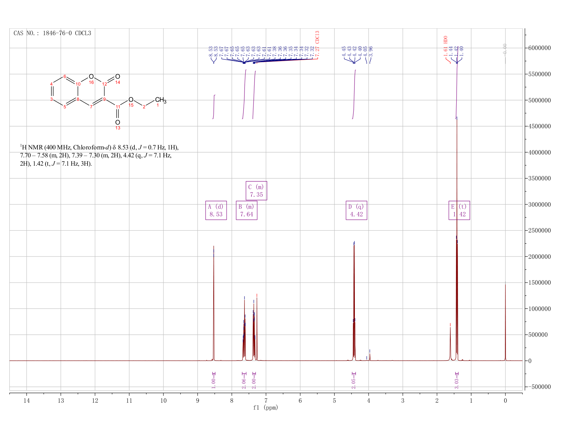Select multiplet label box D (q) 4.42
Viewport: 569px width, 440px height.
(x=357, y=210)
